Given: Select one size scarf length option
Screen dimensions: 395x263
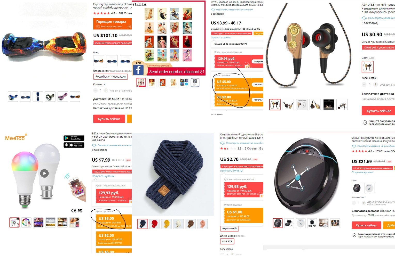Looking at the screenshot, I should [x=227, y=241].
